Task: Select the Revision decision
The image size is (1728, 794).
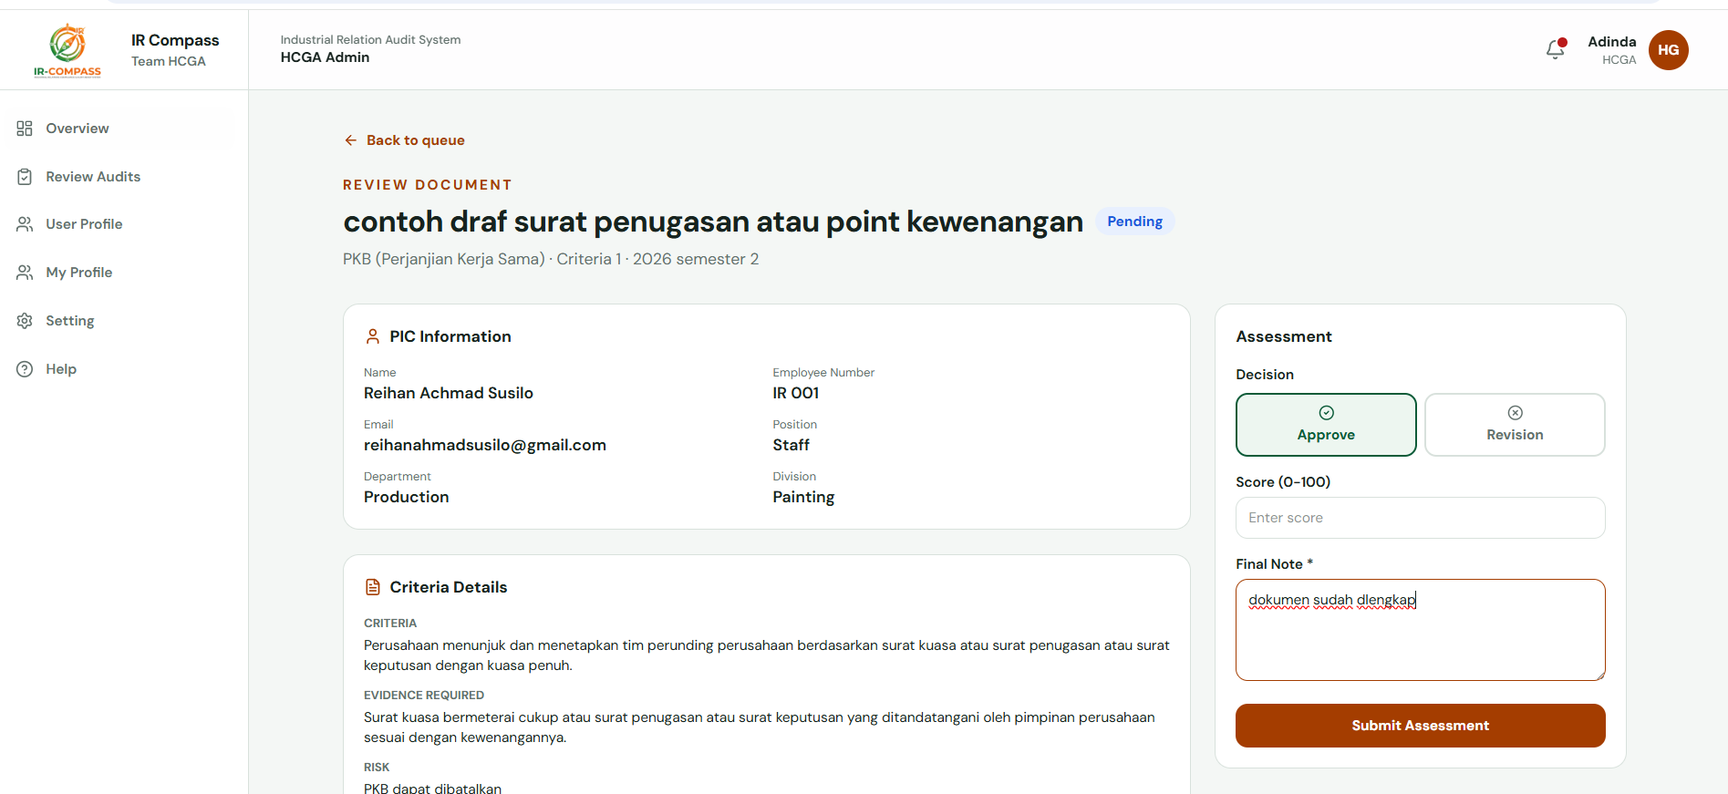Action: coord(1515,425)
